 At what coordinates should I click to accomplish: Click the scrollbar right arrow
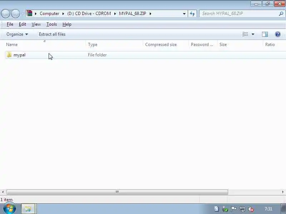[x=283, y=192]
